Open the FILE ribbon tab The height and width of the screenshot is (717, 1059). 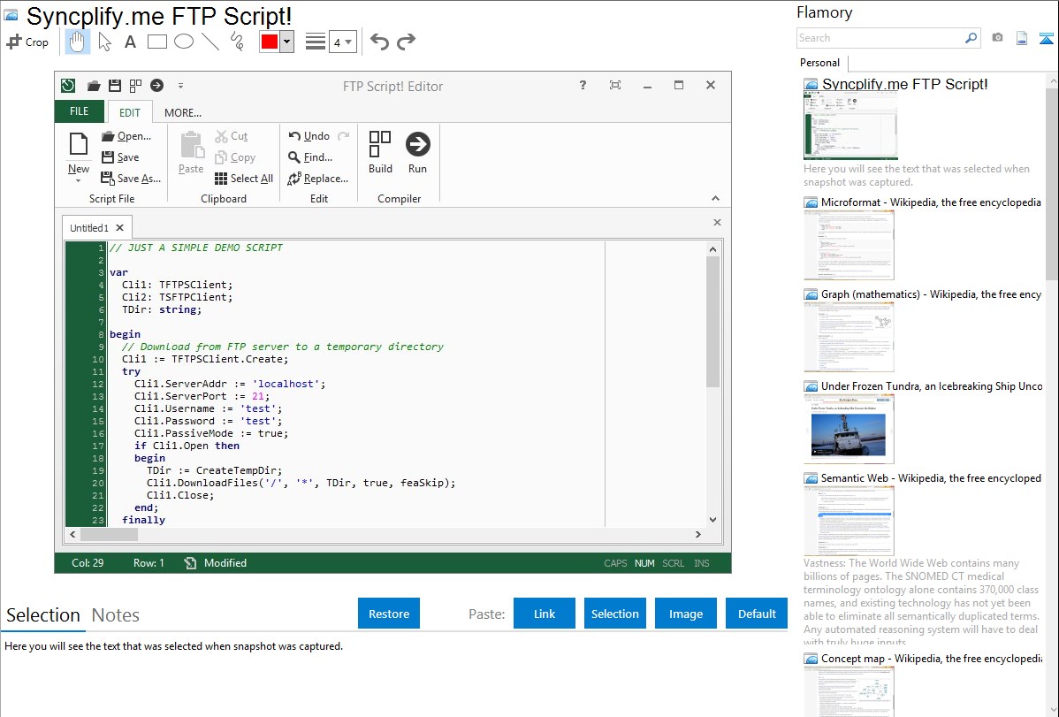tap(79, 111)
